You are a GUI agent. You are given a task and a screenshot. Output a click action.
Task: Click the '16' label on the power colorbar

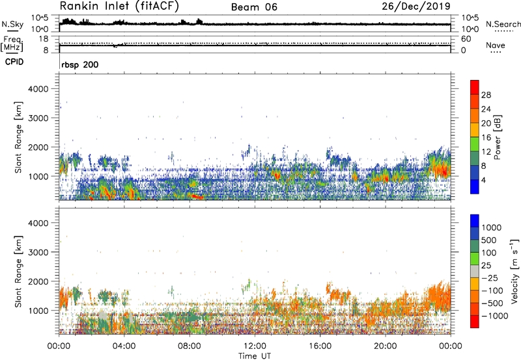(486, 138)
